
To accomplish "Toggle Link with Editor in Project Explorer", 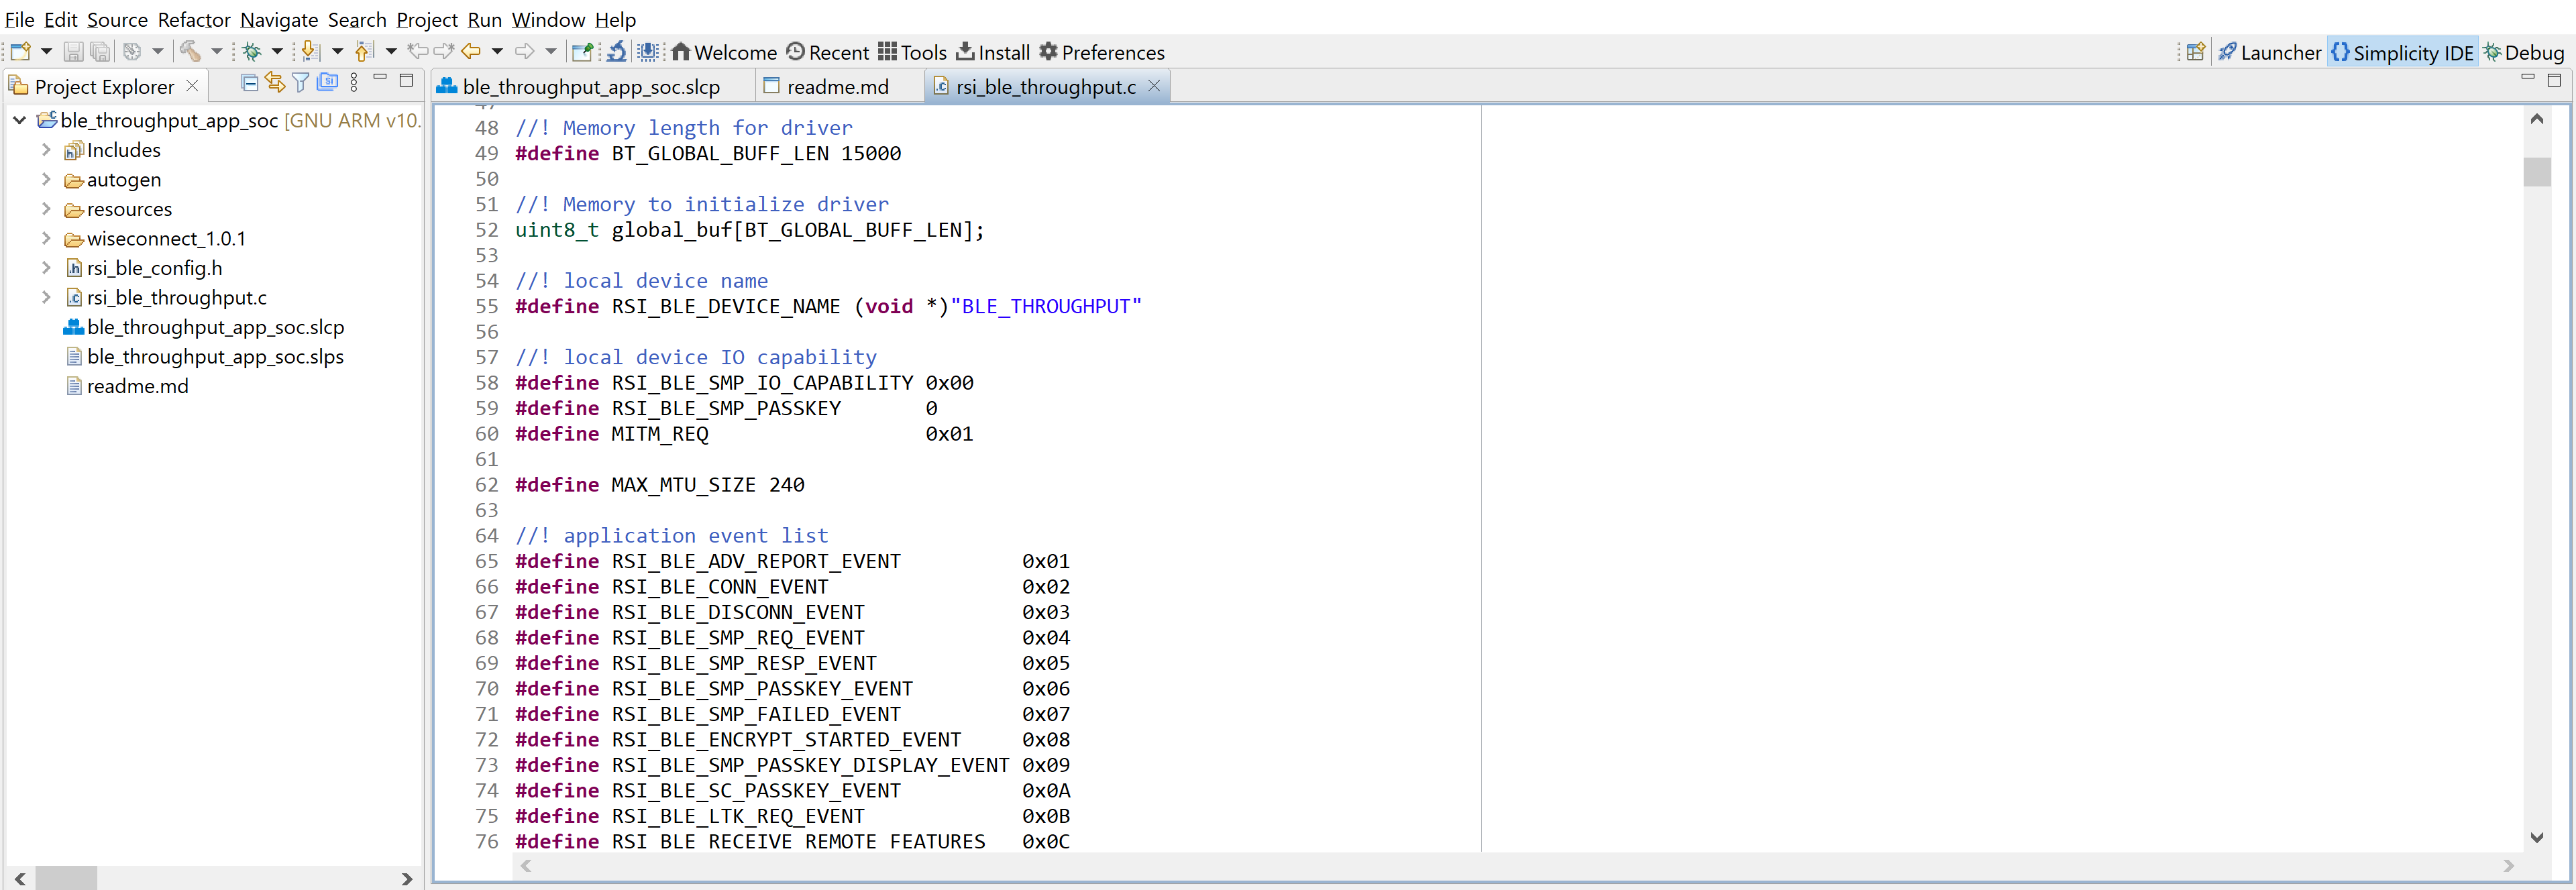I will pyautogui.click(x=275, y=83).
